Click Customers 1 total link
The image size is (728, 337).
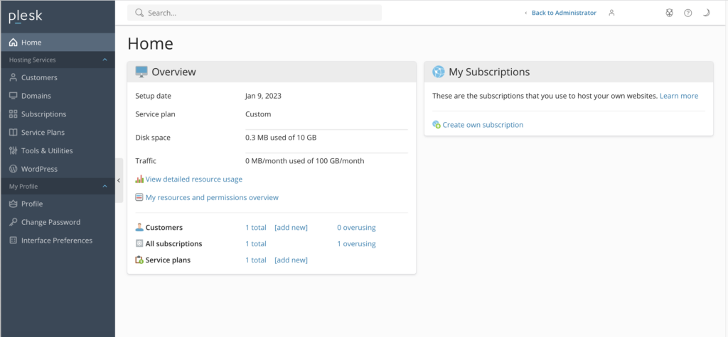(x=256, y=228)
